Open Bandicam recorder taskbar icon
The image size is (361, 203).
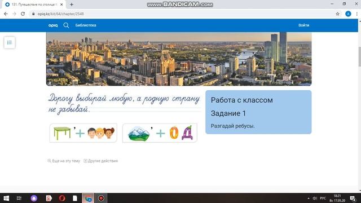(101, 198)
